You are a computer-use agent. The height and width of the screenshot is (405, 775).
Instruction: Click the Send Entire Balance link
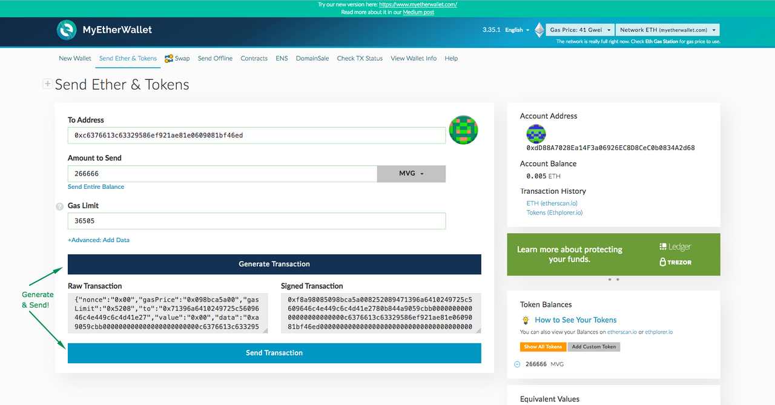point(96,186)
